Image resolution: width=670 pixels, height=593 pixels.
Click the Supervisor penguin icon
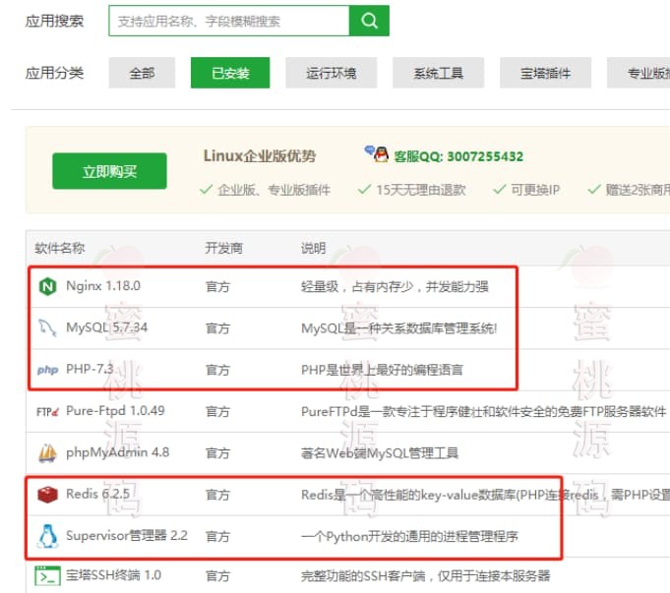pos(47,536)
